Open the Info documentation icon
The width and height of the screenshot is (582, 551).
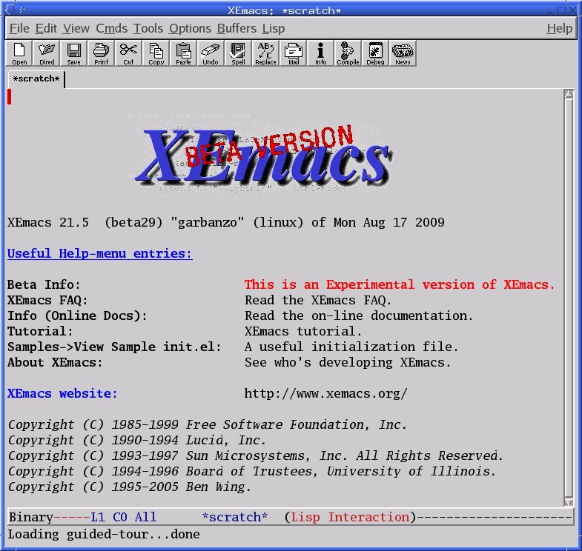click(321, 53)
